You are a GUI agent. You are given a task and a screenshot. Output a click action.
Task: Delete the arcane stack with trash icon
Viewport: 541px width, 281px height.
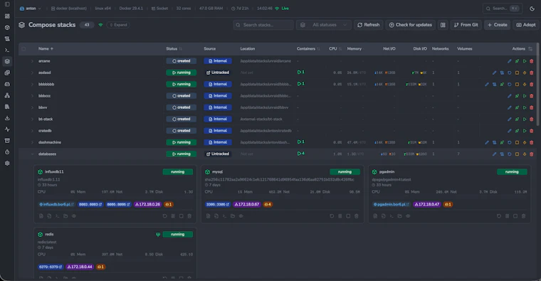(x=532, y=61)
